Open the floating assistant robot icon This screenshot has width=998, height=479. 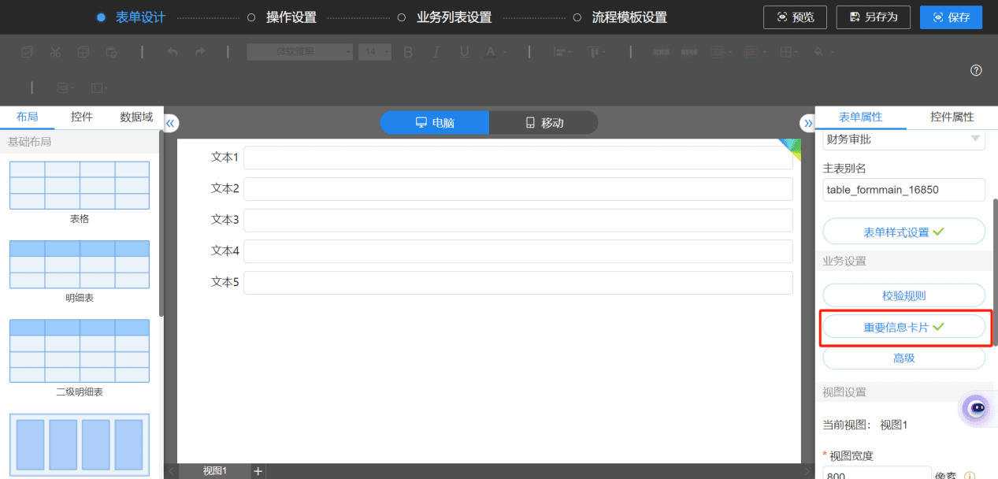[x=978, y=408]
